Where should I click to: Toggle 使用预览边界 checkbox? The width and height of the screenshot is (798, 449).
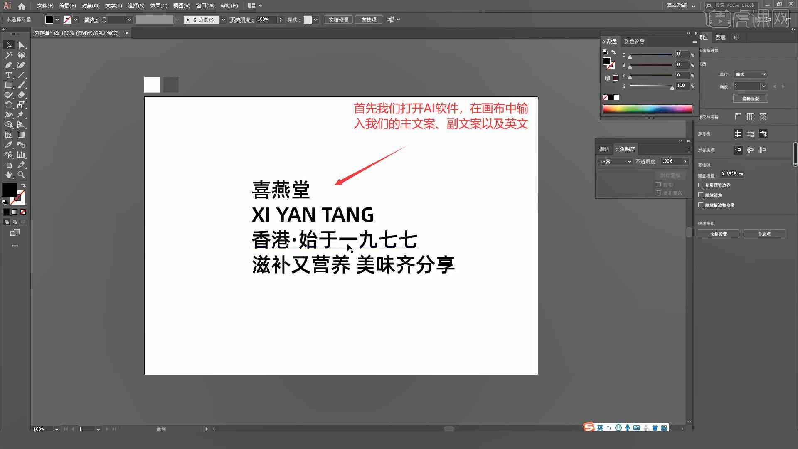702,185
